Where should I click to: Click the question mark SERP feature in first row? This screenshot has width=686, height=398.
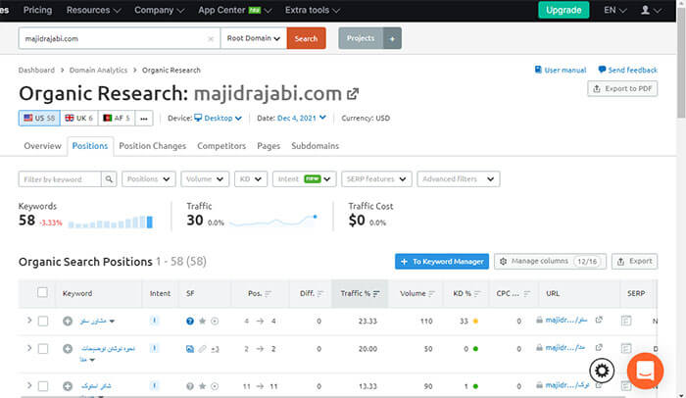pyautogui.click(x=190, y=321)
